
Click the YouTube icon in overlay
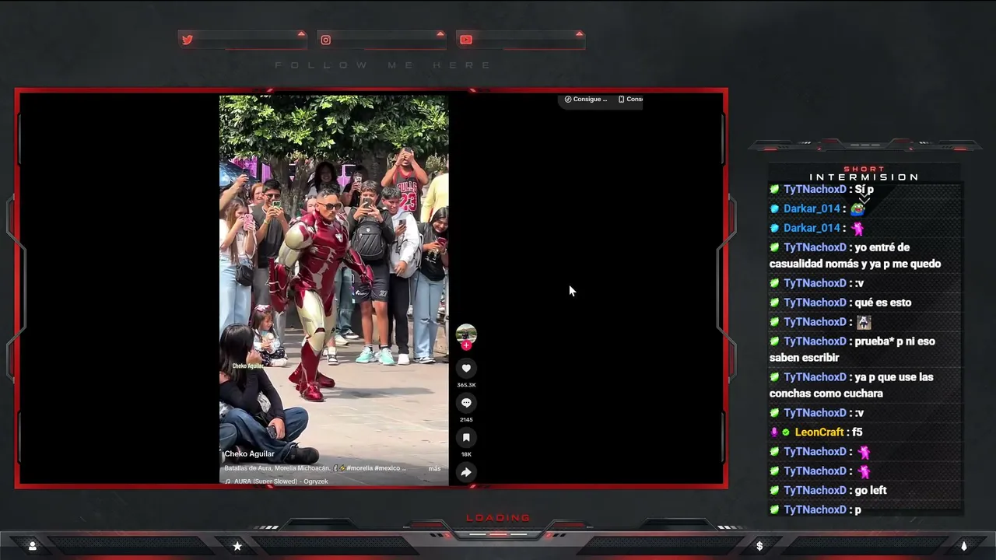pyautogui.click(x=466, y=40)
